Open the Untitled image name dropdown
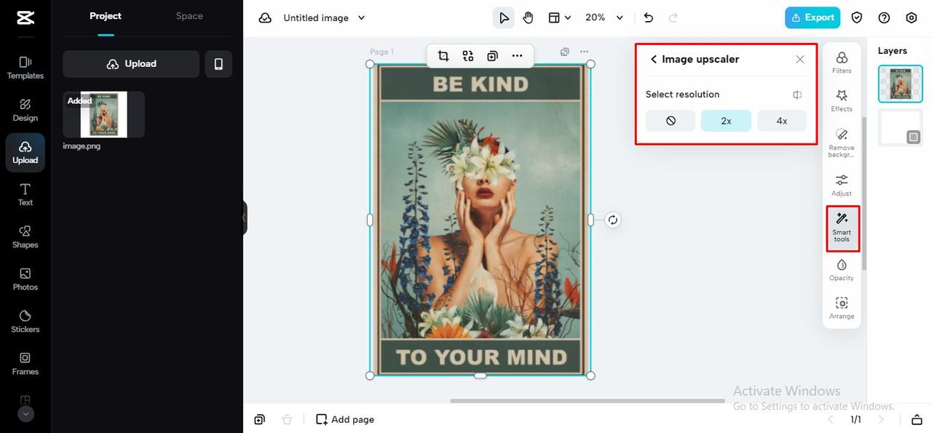 point(325,17)
